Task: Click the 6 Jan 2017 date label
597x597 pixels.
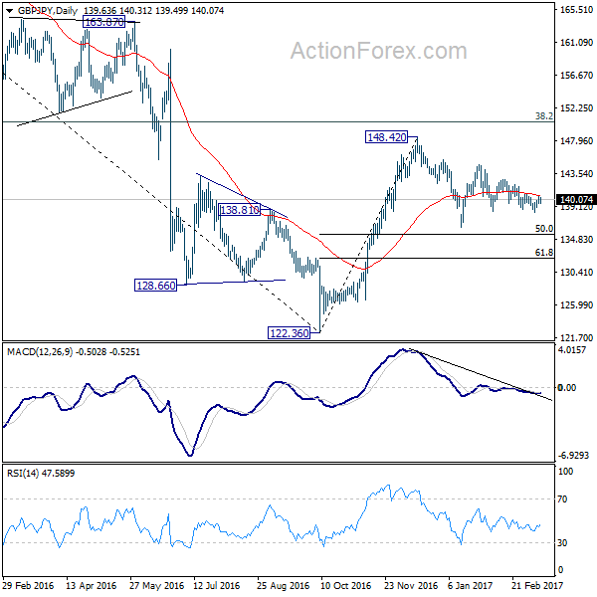Action: pyautogui.click(x=470, y=585)
